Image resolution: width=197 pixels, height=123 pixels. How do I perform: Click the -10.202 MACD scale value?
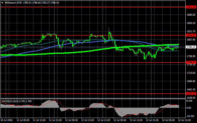(x=190, y=116)
